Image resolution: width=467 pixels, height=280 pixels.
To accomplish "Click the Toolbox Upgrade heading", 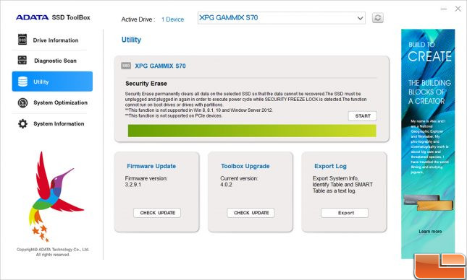I will pos(245,166).
